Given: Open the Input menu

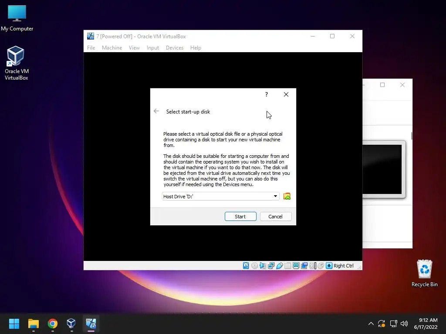Looking at the screenshot, I should (x=153, y=48).
